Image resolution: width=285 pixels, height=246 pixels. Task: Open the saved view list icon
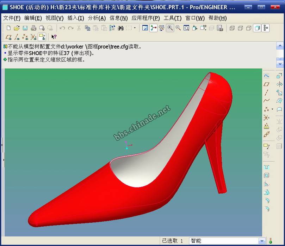coord(203,28)
